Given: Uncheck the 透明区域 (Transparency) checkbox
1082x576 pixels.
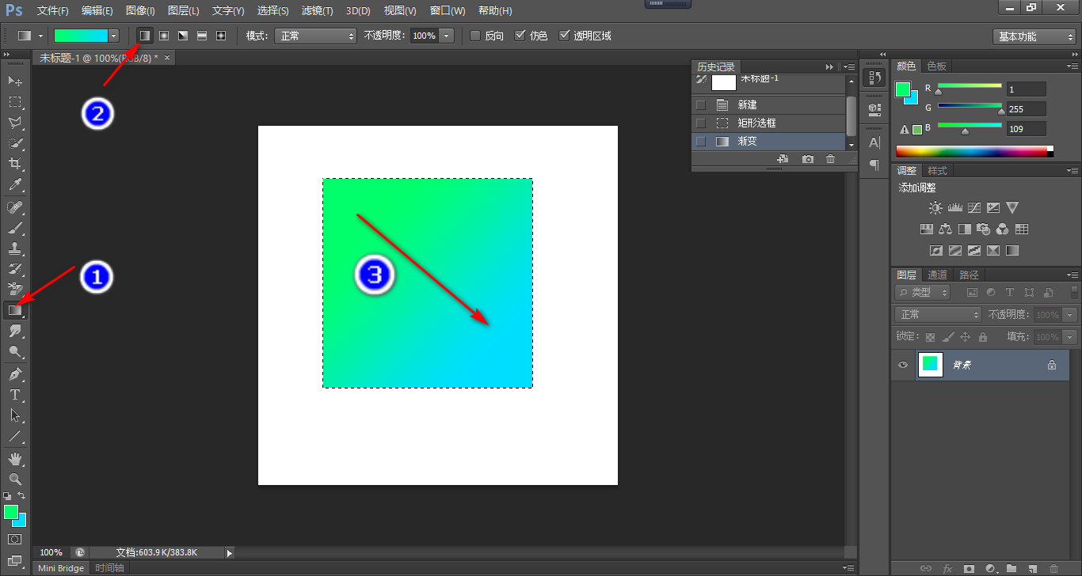Looking at the screenshot, I should pyautogui.click(x=565, y=36).
